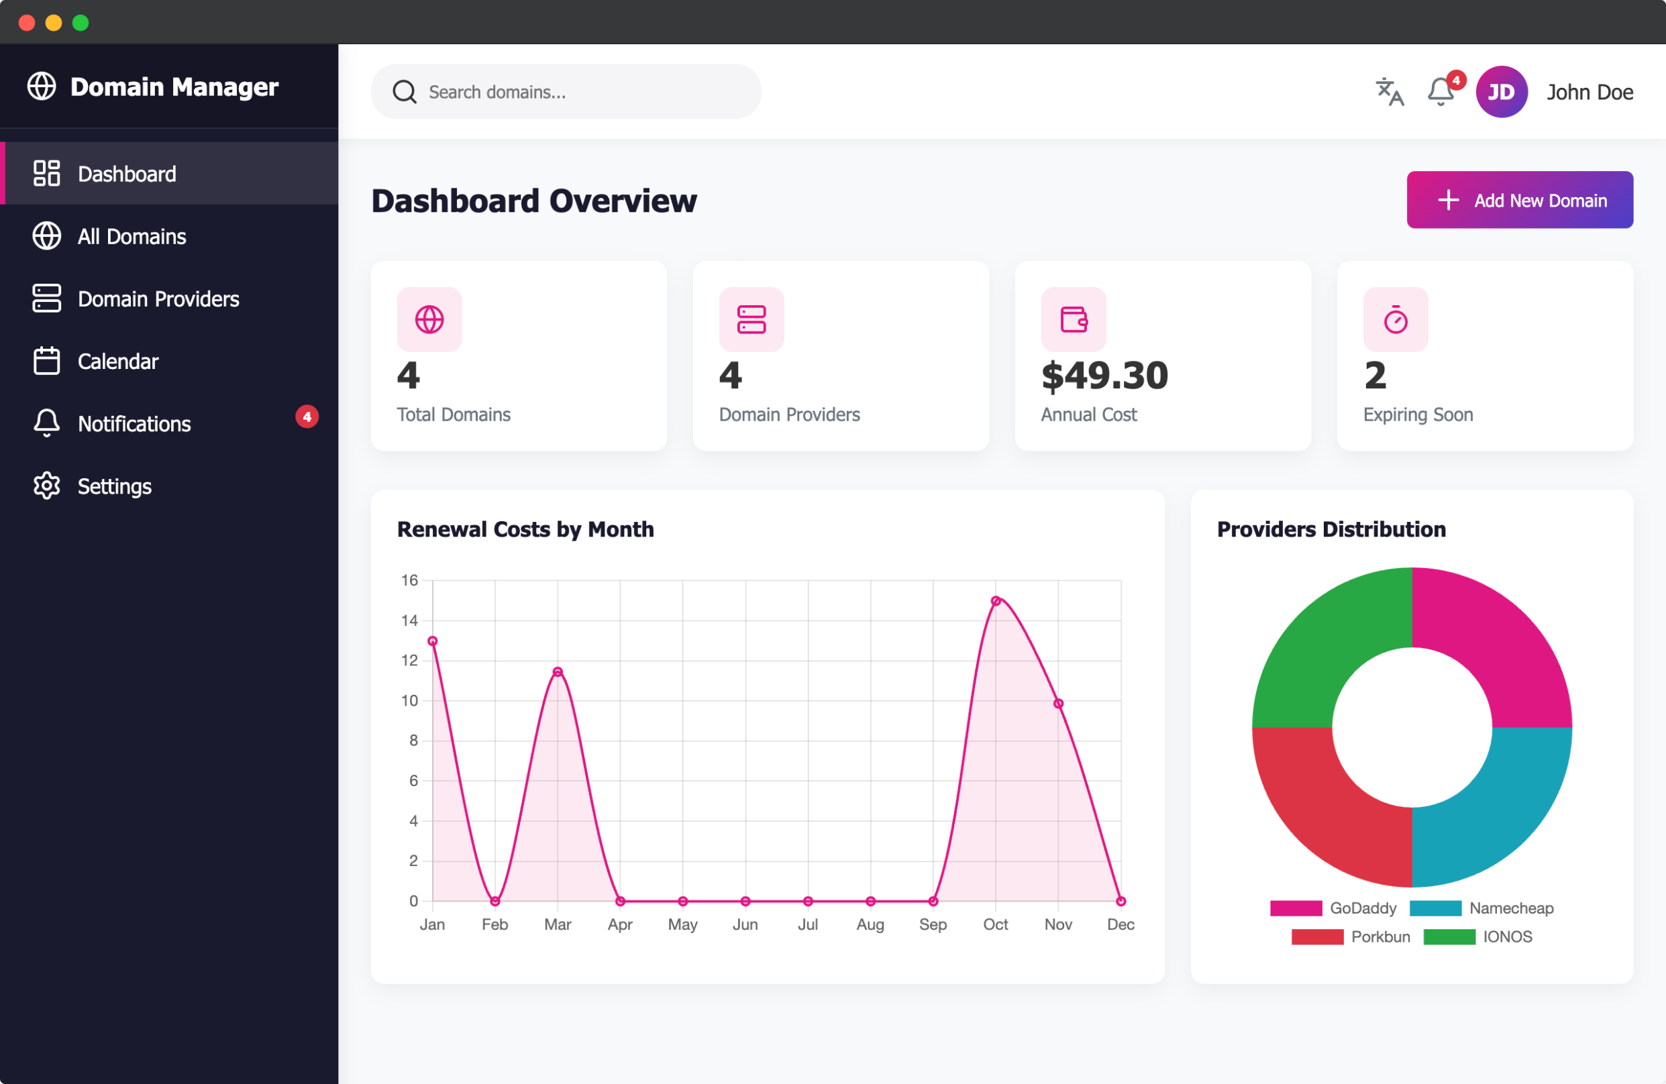Click the Domain Manager globe logo
The image size is (1666, 1084).
pos(42,87)
